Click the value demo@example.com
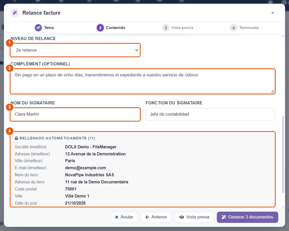 pyautogui.click(x=86, y=168)
